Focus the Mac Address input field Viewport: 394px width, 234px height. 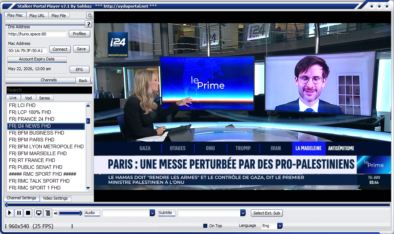(27, 51)
